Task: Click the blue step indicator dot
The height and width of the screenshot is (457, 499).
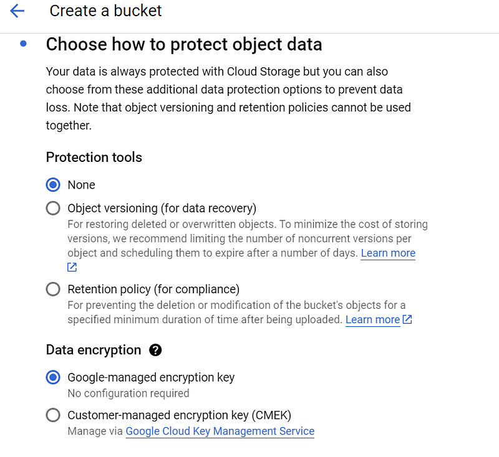Action: pos(23,44)
